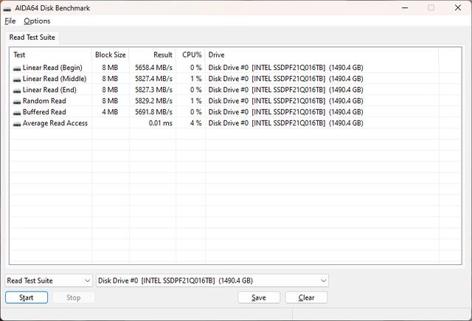Switch to the Read Test Suite tab

tap(32, 38)
